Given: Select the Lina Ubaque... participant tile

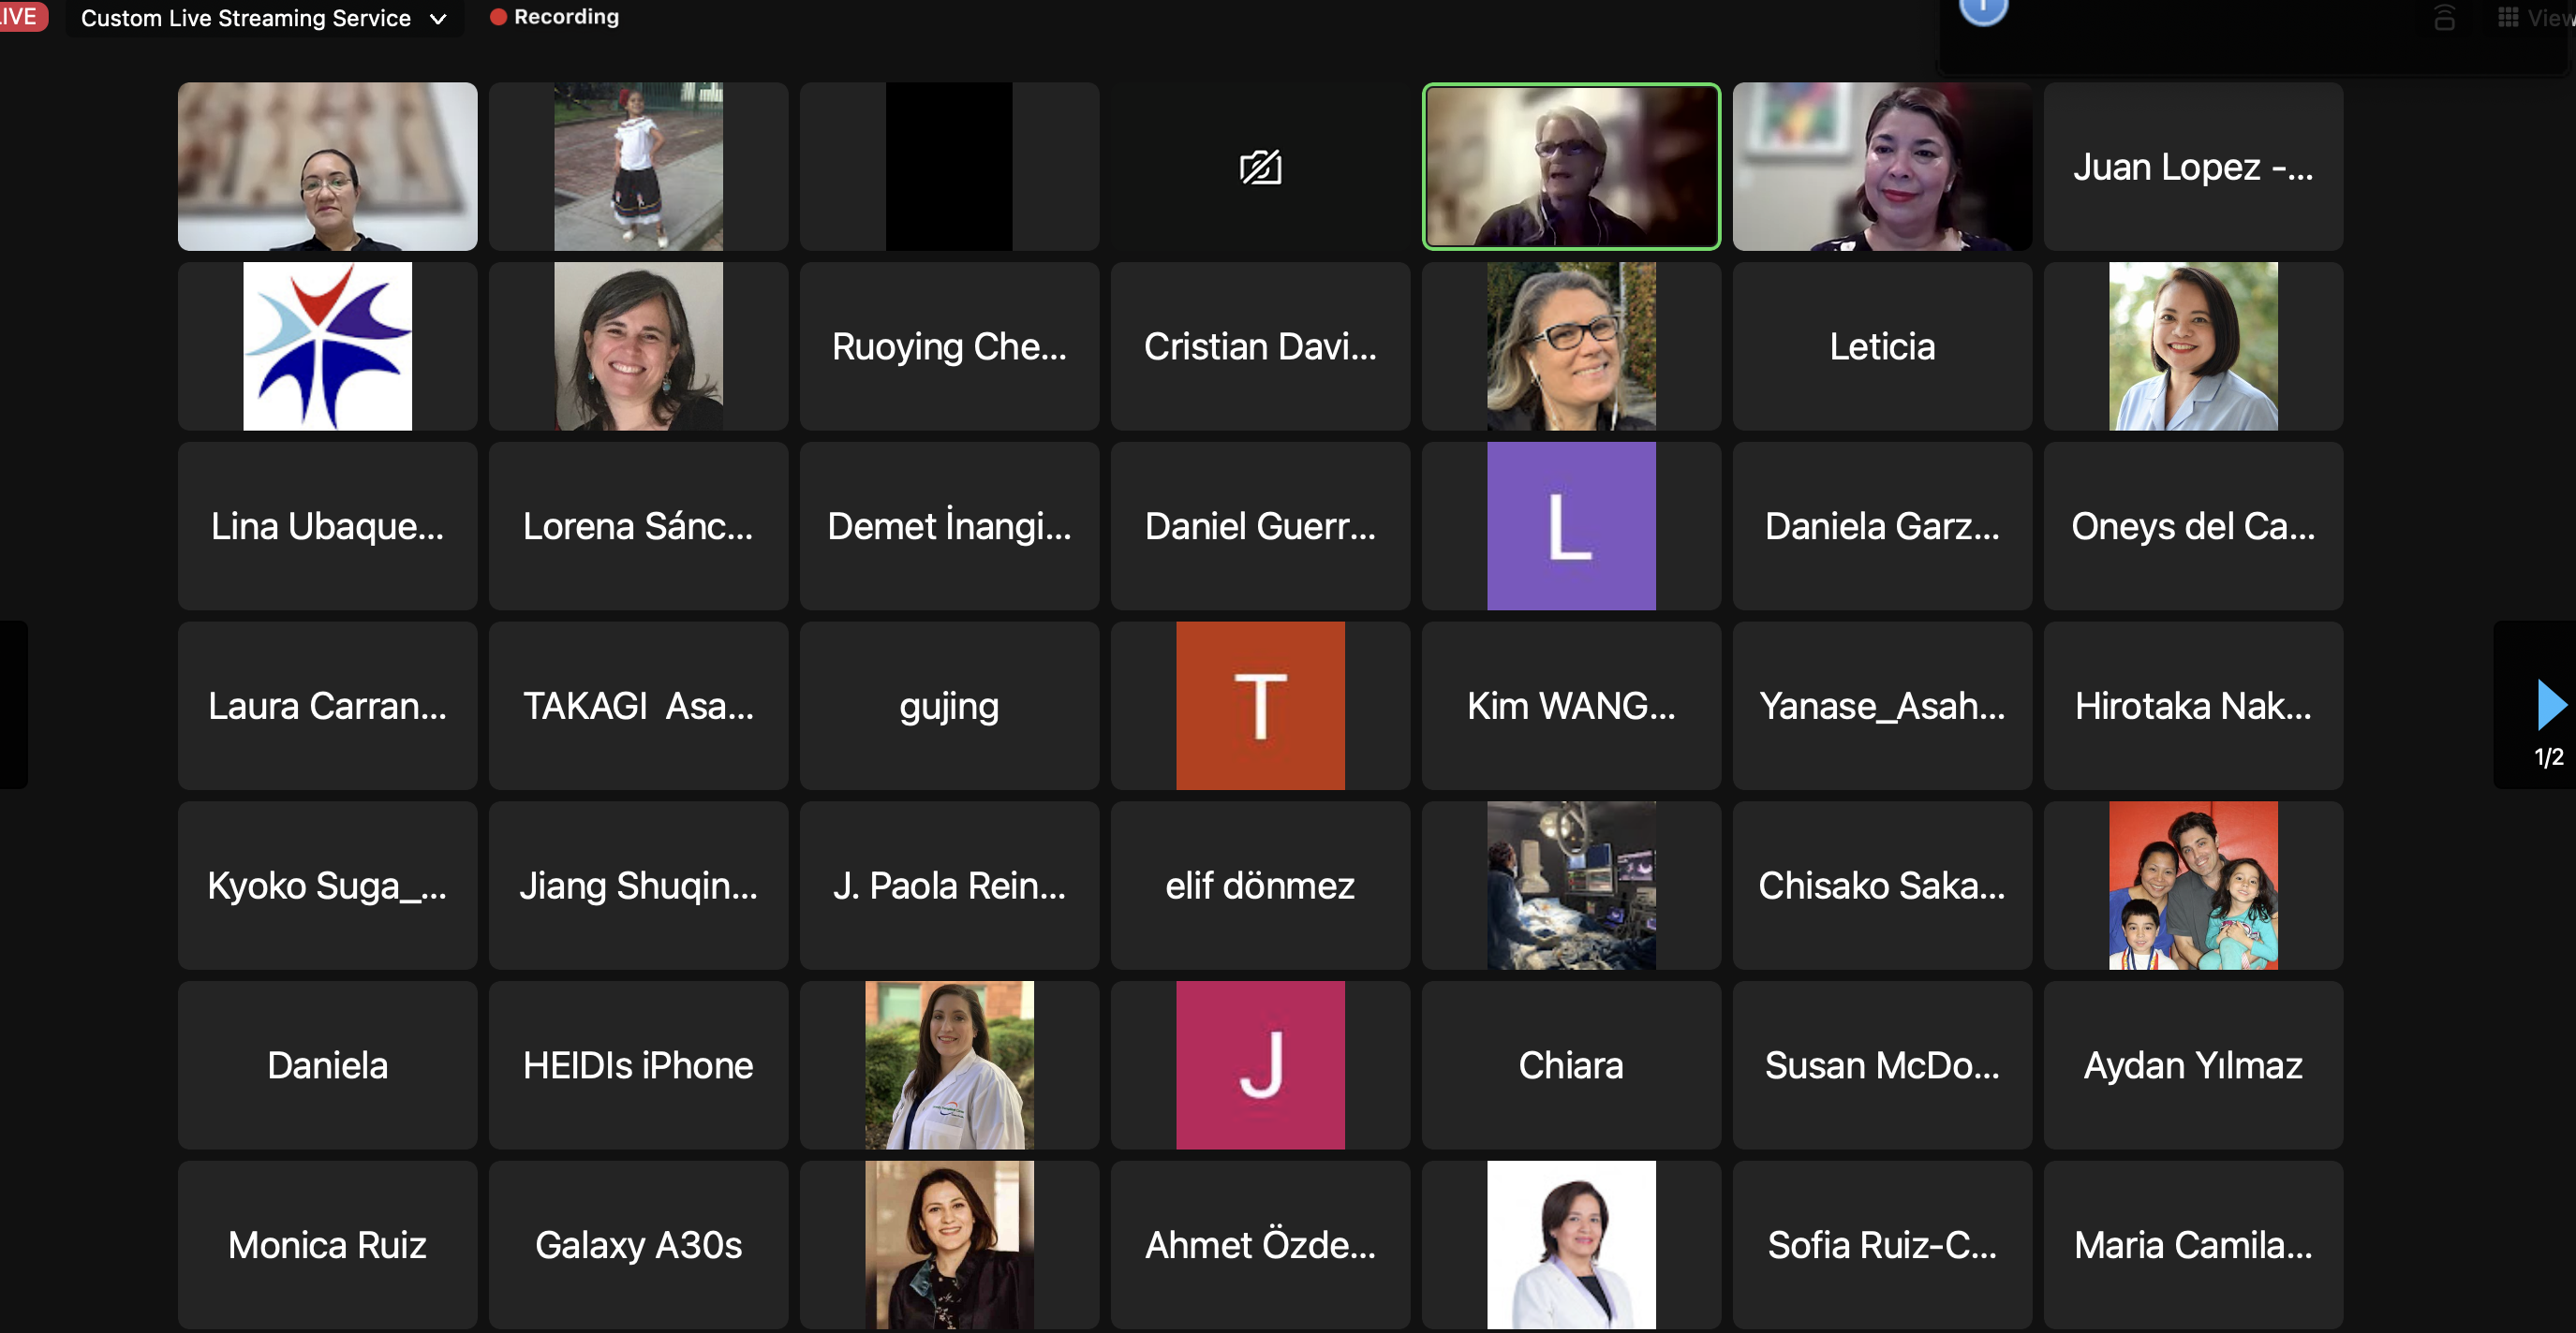Looking at the screenshot, I should click(327, 527).
